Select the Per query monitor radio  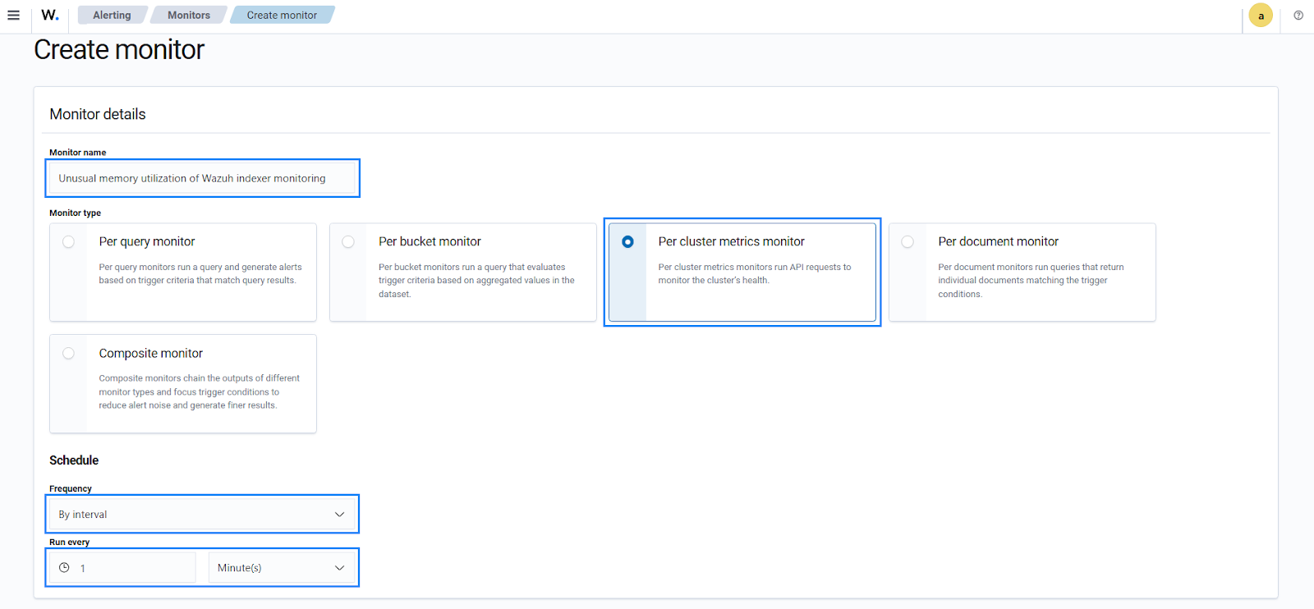[x=68, y=242]
